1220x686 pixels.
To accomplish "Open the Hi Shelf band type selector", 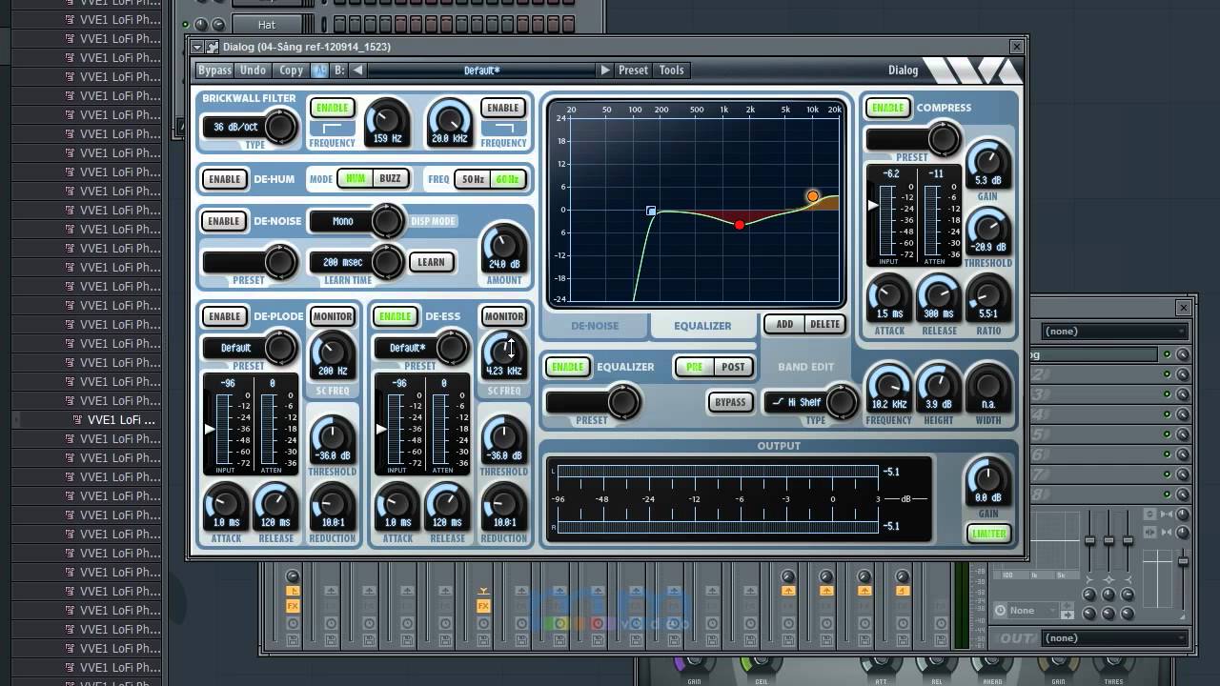I will coord(798,402).
